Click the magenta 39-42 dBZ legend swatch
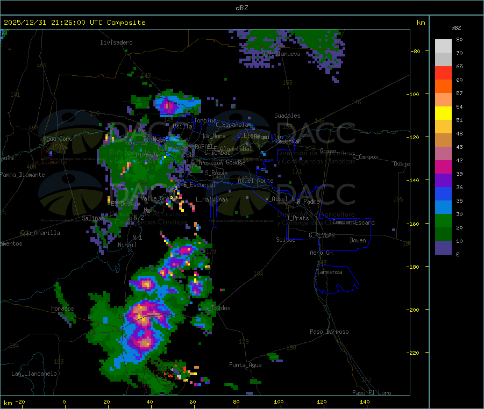The width and height of the screenshot is (484, 409). click(x=443, y=167)
